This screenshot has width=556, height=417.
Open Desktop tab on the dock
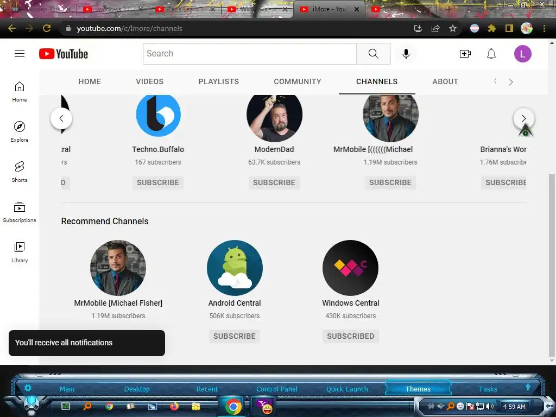click(137, 389)
